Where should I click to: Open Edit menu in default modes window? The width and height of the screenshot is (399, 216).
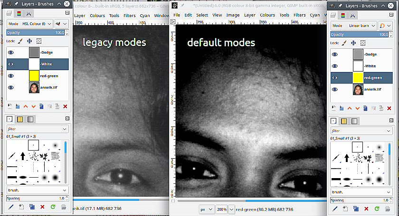pyautogui.click(x=188, y=15)
